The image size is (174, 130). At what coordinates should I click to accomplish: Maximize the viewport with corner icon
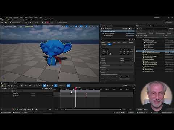click(x=97, y=26)
